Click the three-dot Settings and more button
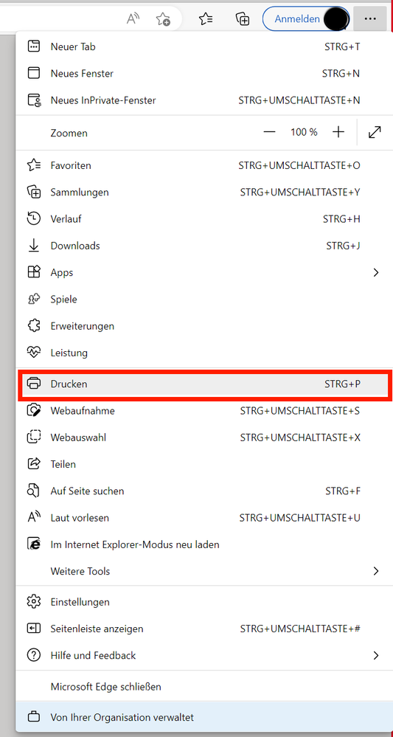 [x=370, y=18]
